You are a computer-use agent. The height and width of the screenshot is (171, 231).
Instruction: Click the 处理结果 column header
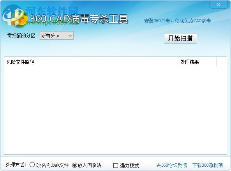pyautogui.click(x=197, y=62)
